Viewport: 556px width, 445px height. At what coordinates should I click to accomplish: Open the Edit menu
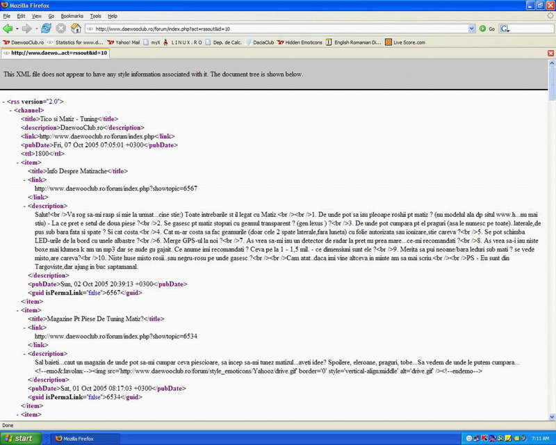pyautogui.click(x=22, y=16)
